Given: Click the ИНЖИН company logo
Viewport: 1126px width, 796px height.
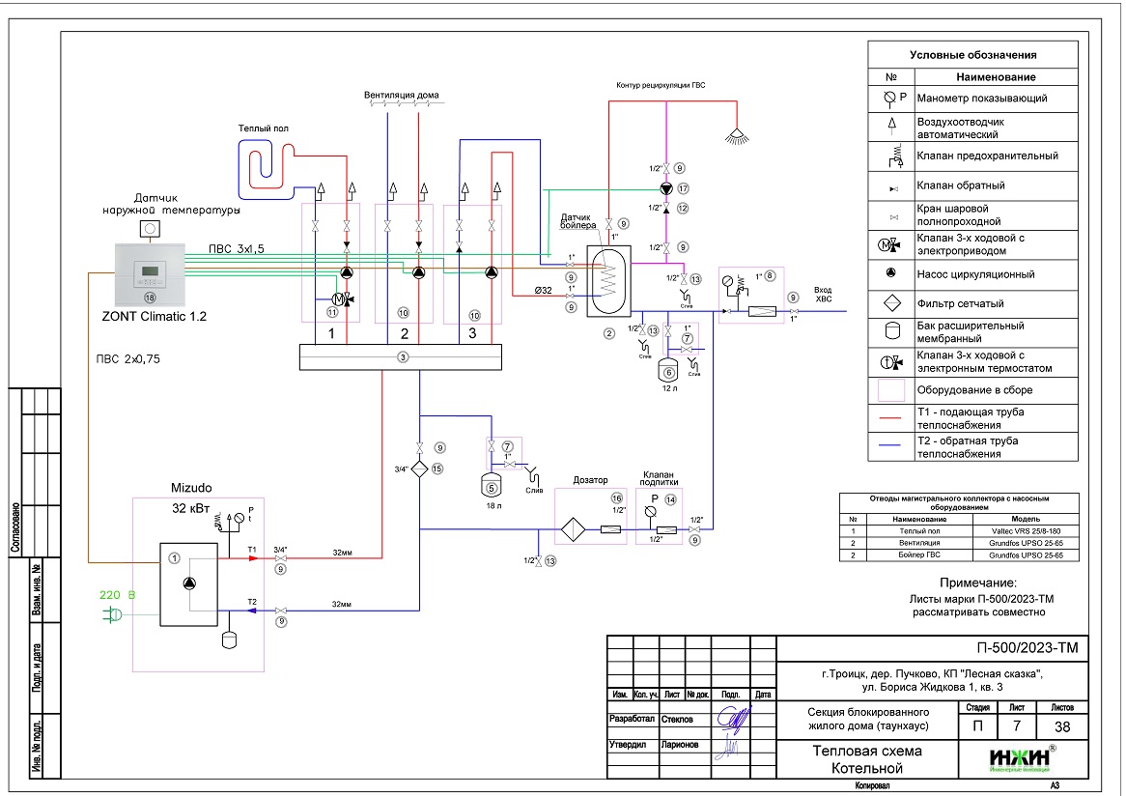Looking at the screenshot, I should coord(1018,757).
